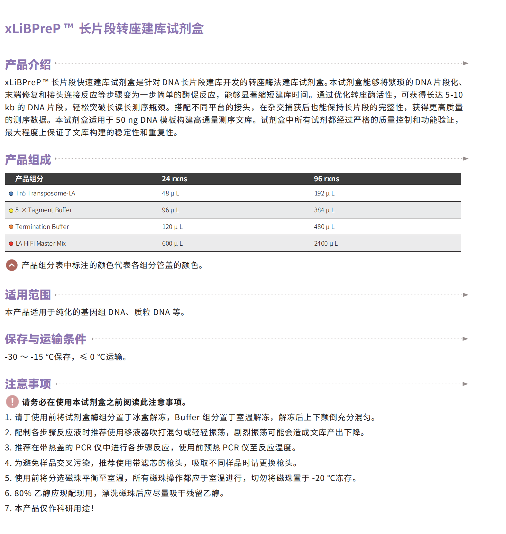Image resolution: width=506 pixels, height=534 pixels.
Task: Click the exclamation warning icon under 注意事项
Action: point(12,402)
